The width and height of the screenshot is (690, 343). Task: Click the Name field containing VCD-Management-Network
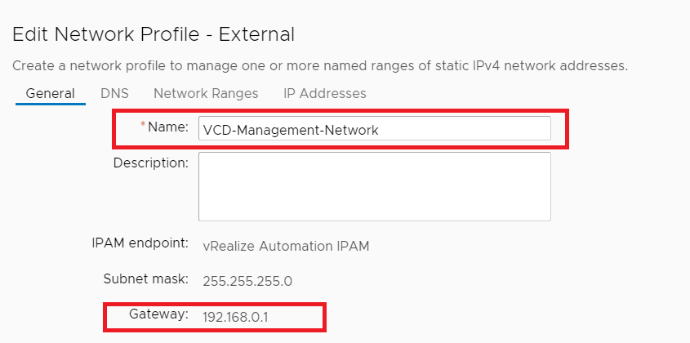[374, 129]
